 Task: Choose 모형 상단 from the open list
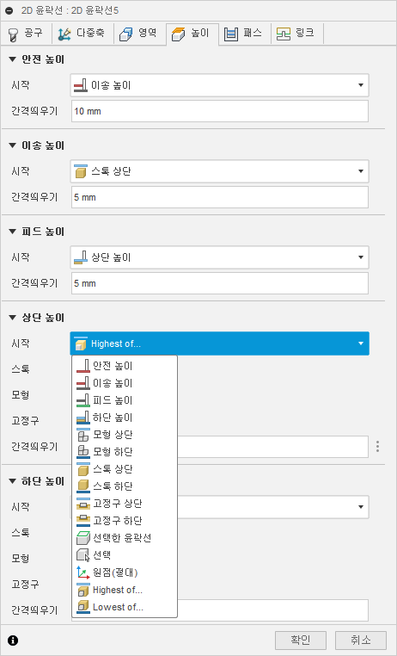click(x=125, y=435)
